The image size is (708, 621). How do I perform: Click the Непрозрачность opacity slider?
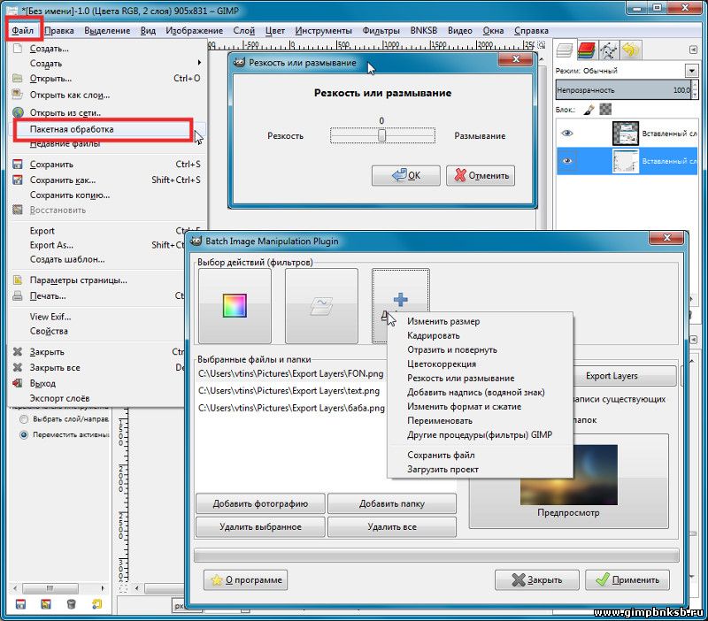(x=624, y=90)
